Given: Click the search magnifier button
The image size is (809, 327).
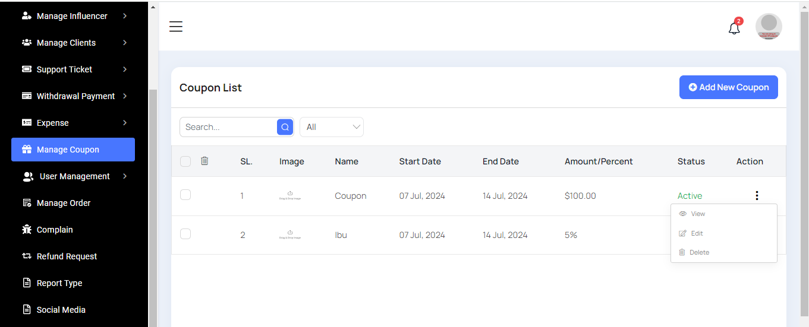Looking at the screenshot, I should (285, 127).
